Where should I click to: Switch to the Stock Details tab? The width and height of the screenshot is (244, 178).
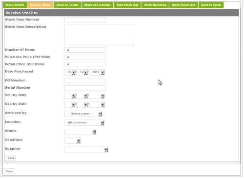pyautogui.click(x=15, y=5)
